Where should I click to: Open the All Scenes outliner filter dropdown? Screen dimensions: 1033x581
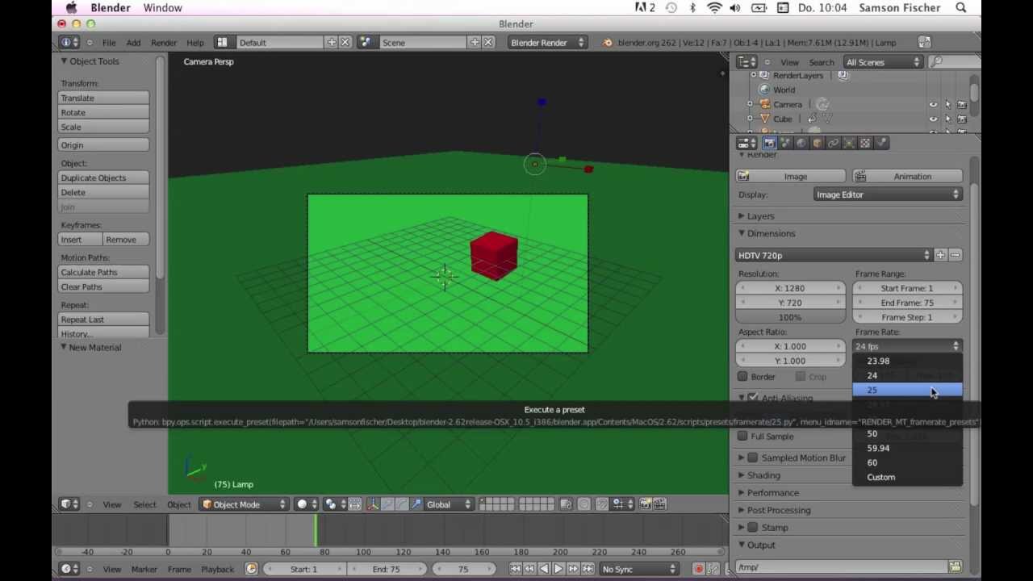(883, 62)
